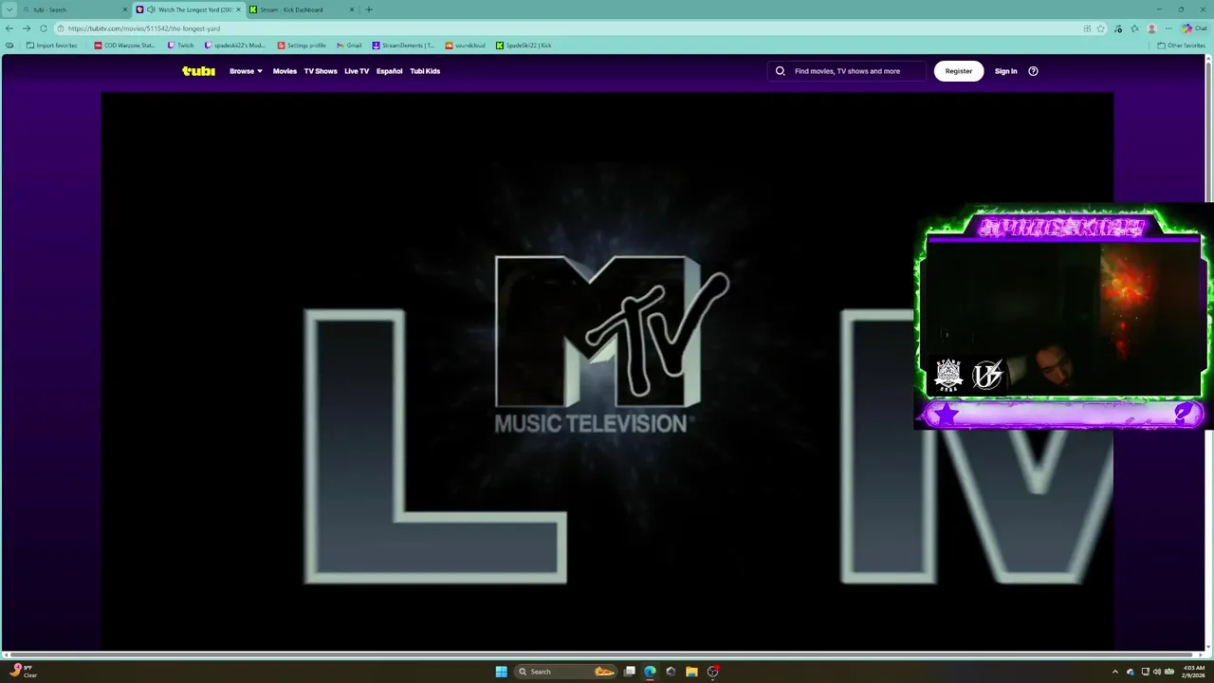Open the dark cube app in taskbar
The image size is (1214, 683).
pyautogui.click(x=671, y=672)
